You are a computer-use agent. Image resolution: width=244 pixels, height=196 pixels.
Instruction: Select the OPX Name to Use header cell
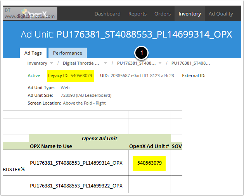[x=78, y=146]
